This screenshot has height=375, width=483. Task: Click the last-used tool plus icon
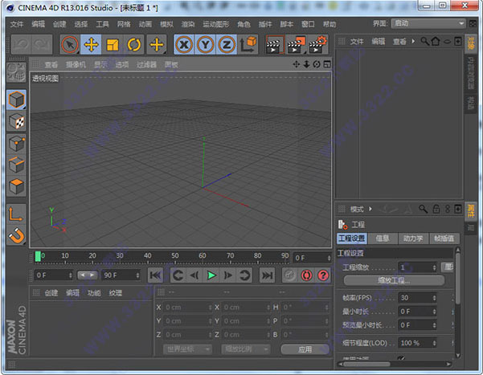(157, 45)
